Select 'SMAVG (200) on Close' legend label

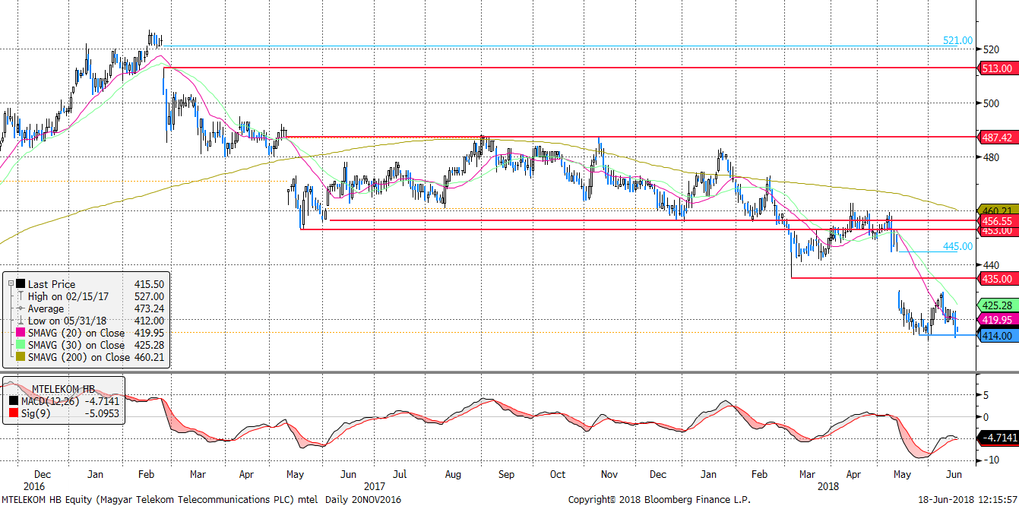pyautogui.click(x=79, y=357)
